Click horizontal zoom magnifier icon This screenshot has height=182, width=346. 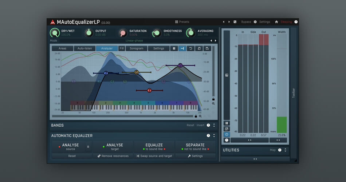(200, 116)
